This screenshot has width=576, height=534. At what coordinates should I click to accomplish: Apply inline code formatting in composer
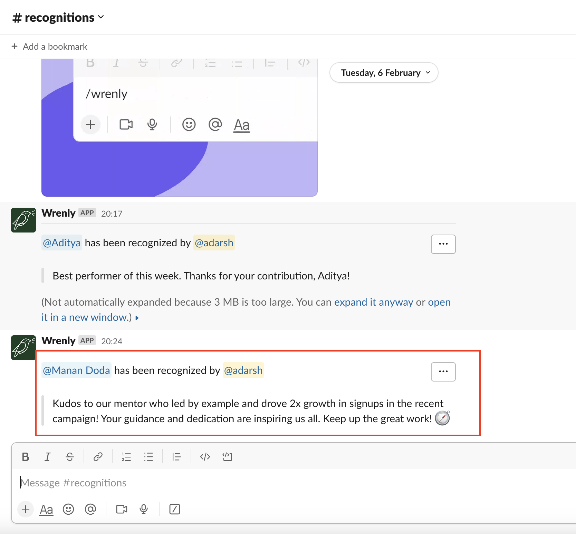(x=205, y=457)
